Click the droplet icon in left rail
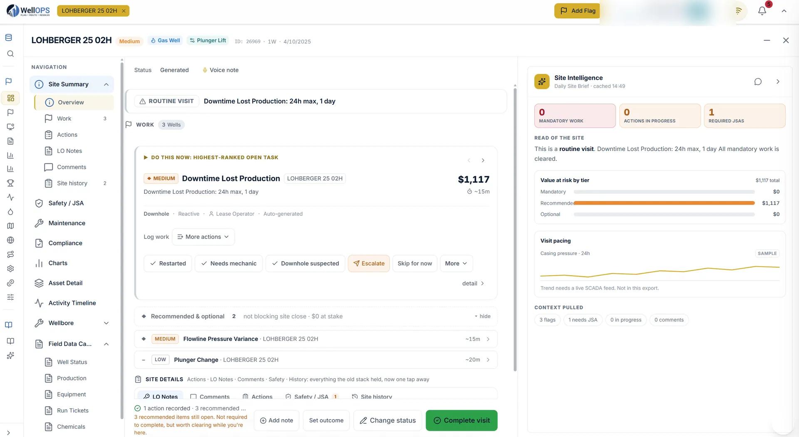 (10, 212)
